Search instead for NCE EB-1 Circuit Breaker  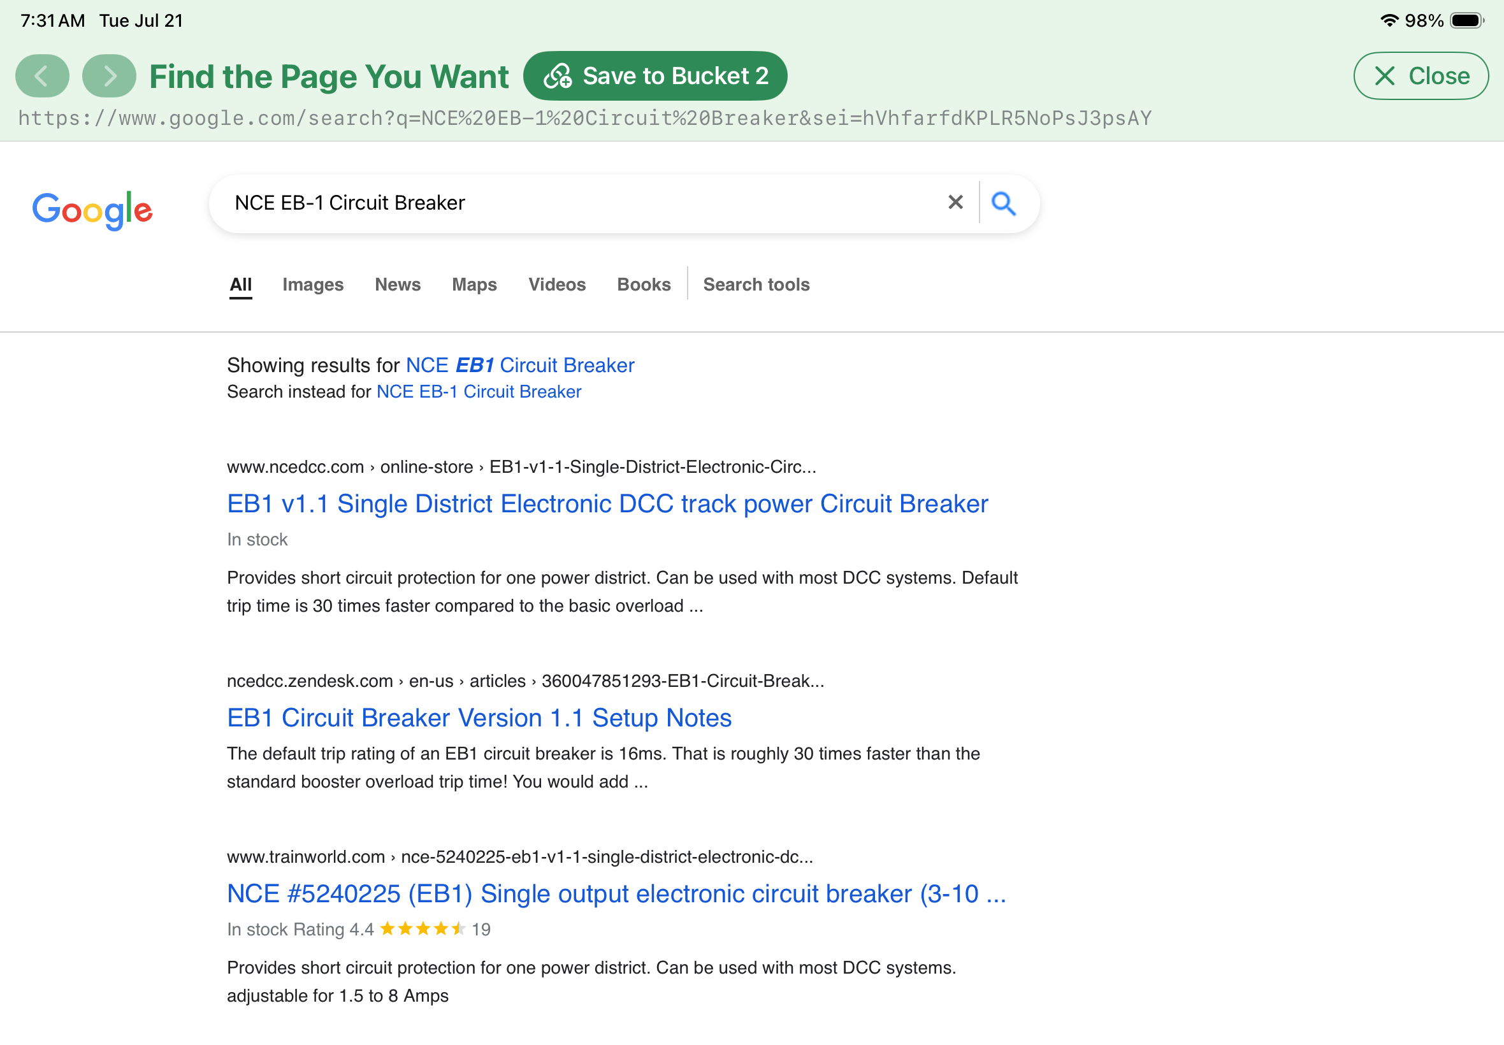[x=479, y=391]
